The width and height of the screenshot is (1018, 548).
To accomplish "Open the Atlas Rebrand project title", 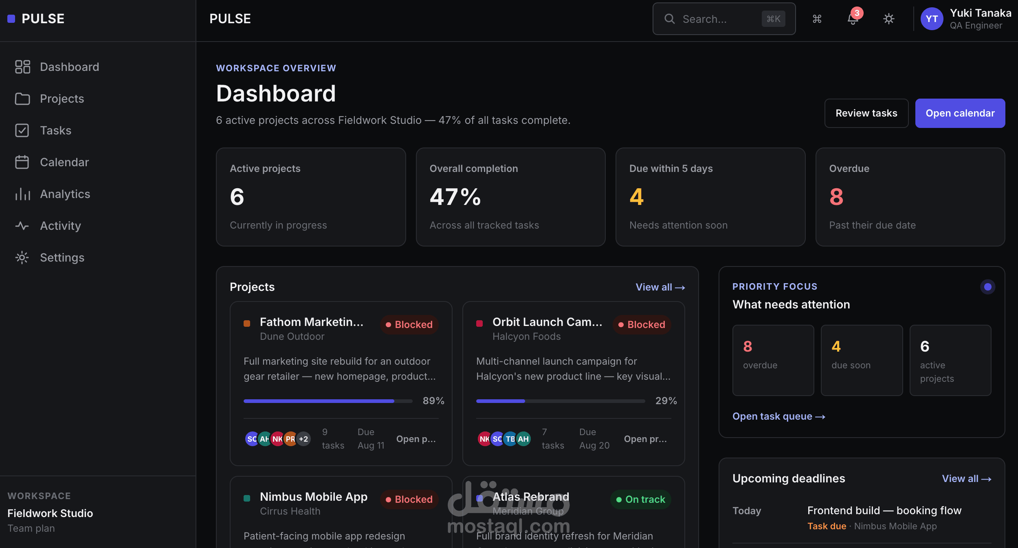I will (531, 497).
